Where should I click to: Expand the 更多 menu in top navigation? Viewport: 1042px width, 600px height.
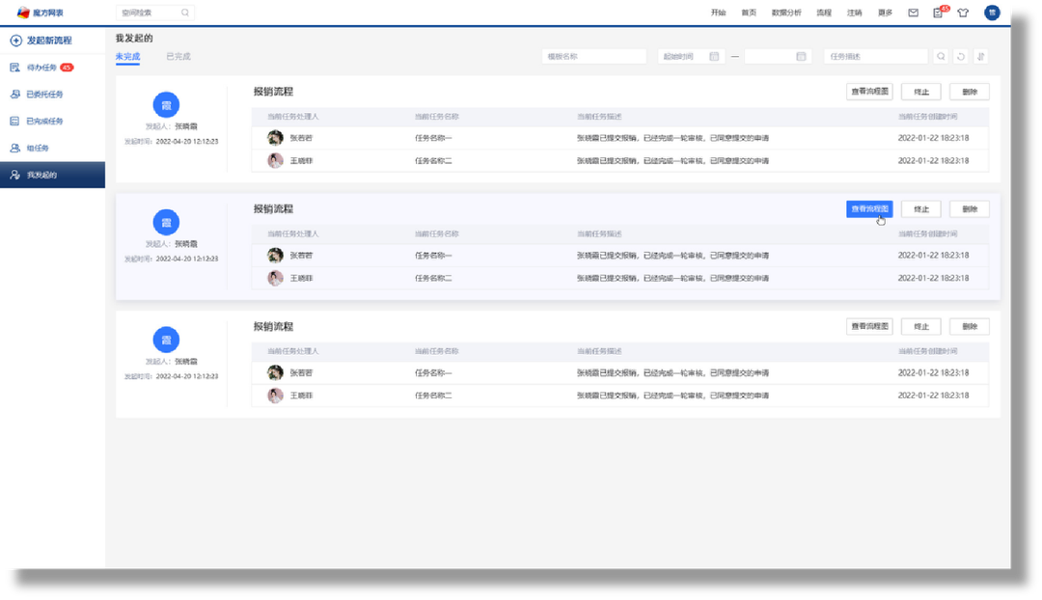(x=885, y=13)
